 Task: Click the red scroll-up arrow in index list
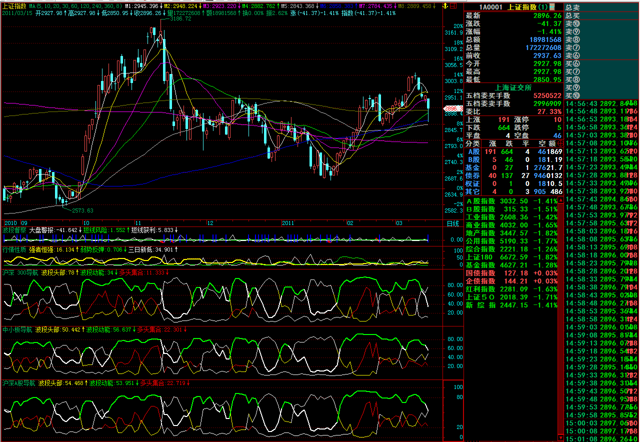pyautogui.click(x=560, y=200)
